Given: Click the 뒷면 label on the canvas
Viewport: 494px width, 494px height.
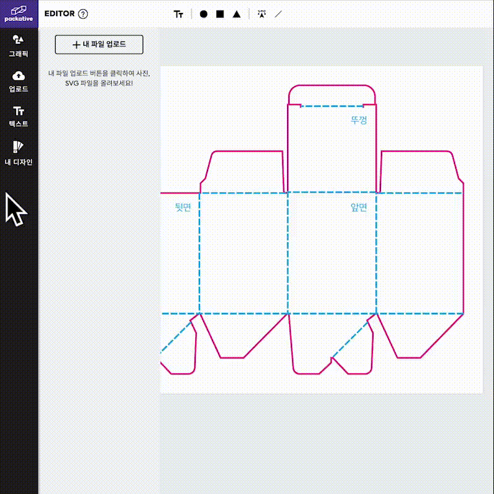Looking at the screenshot, I should pos(183,207).
